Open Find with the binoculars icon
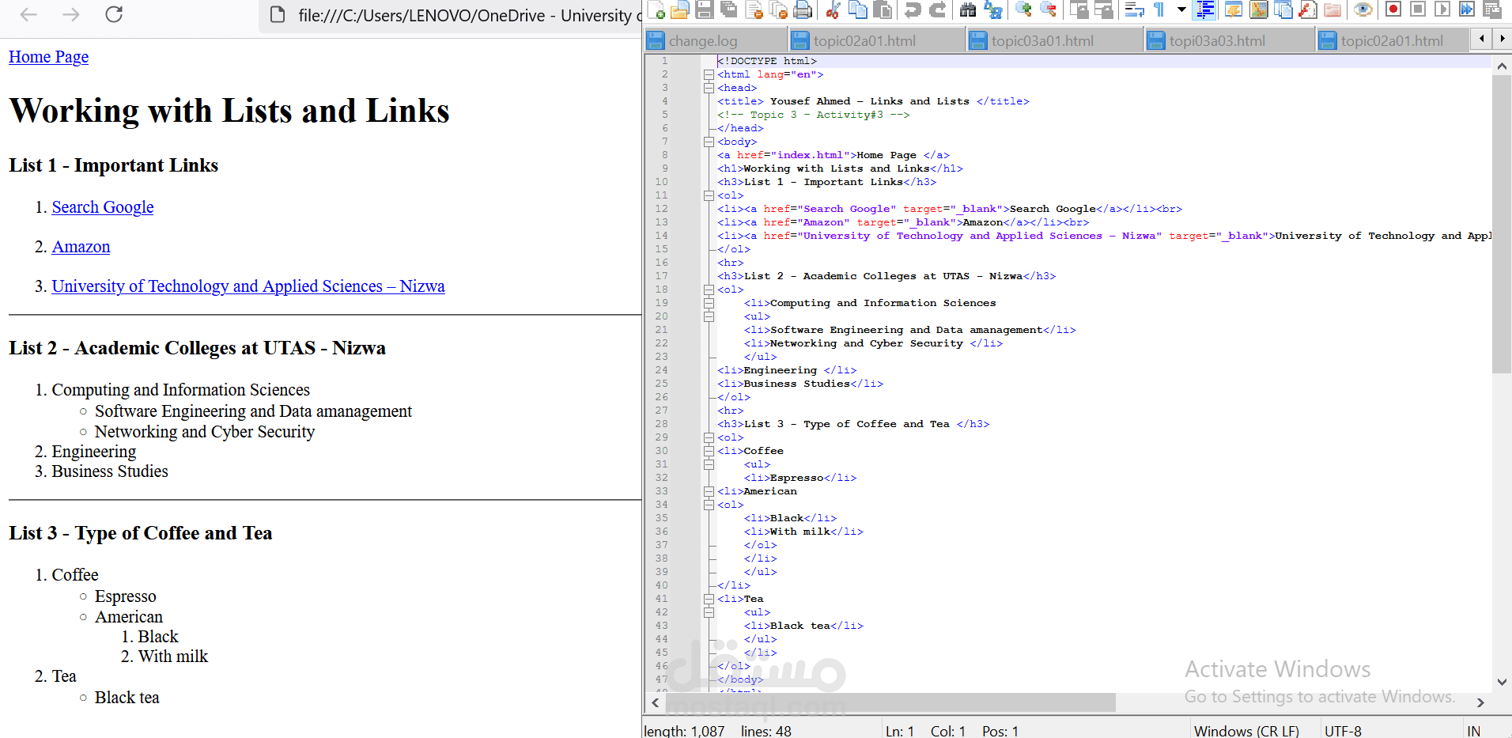Image resolution: width=1512 pixels, height=738 pixels. 968,9
